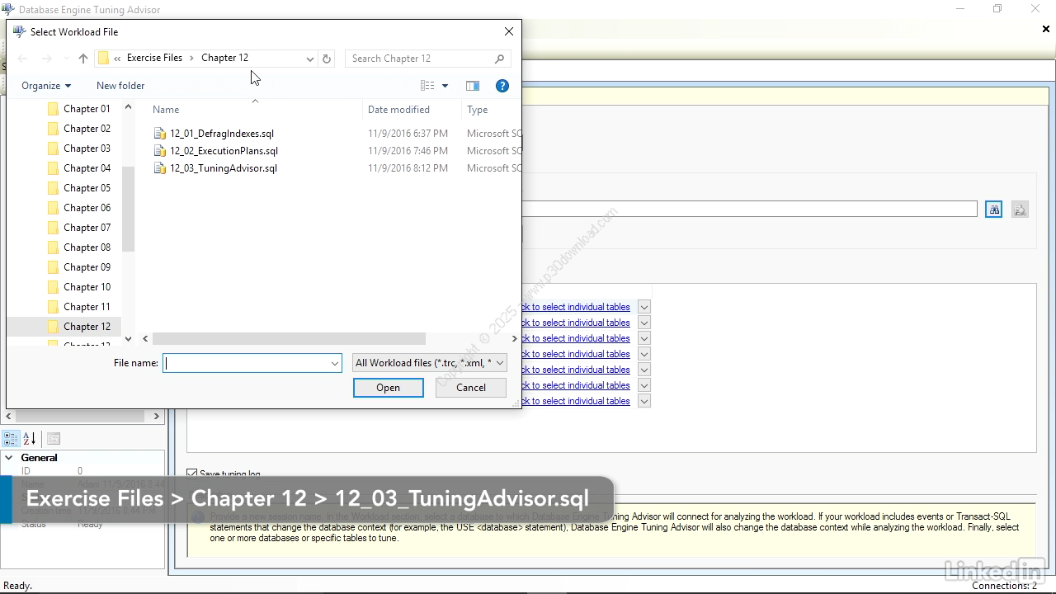Click the Cancel button
The width and height of the screenshot is (1056, 594).
tap(471, 388)
